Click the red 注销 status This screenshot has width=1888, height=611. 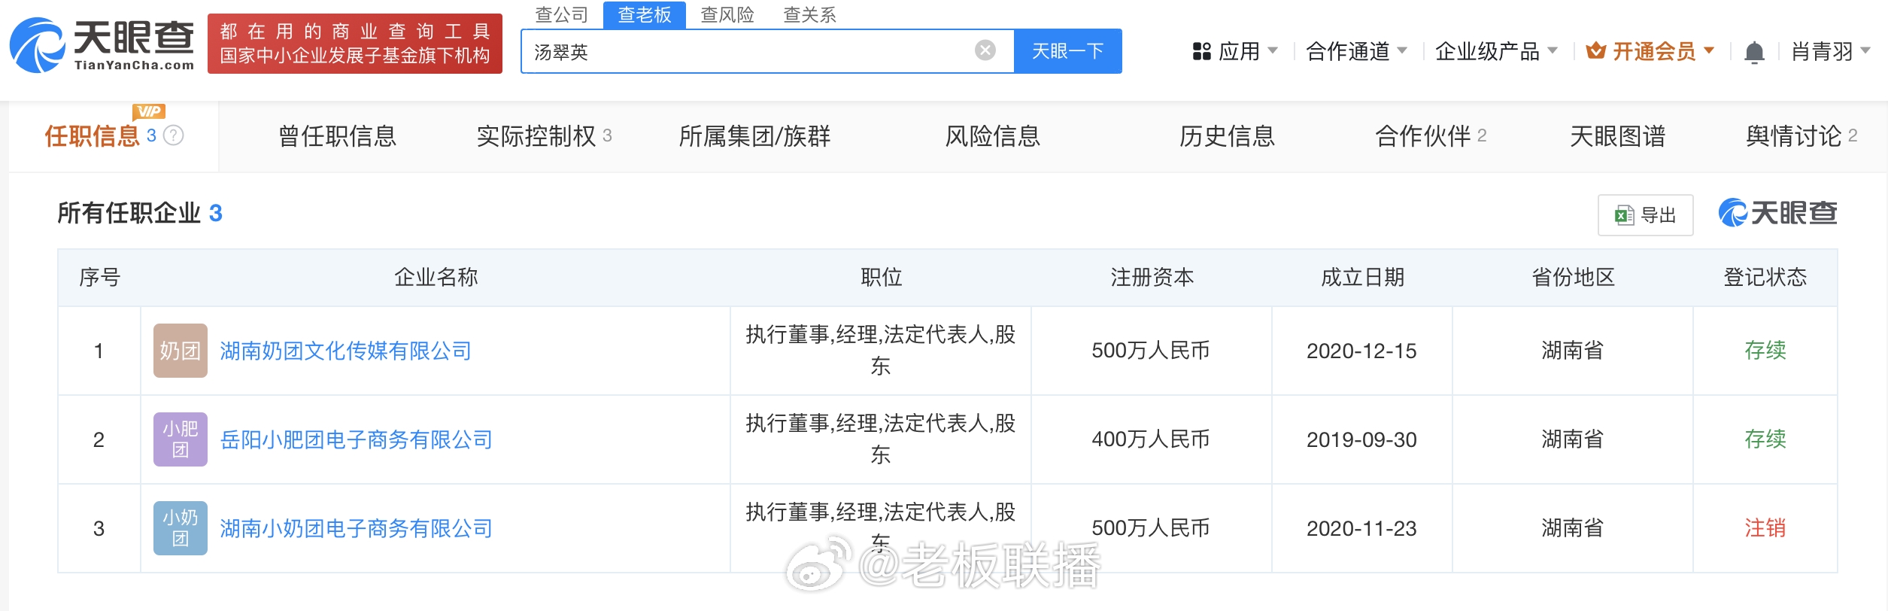(1765, 528)
